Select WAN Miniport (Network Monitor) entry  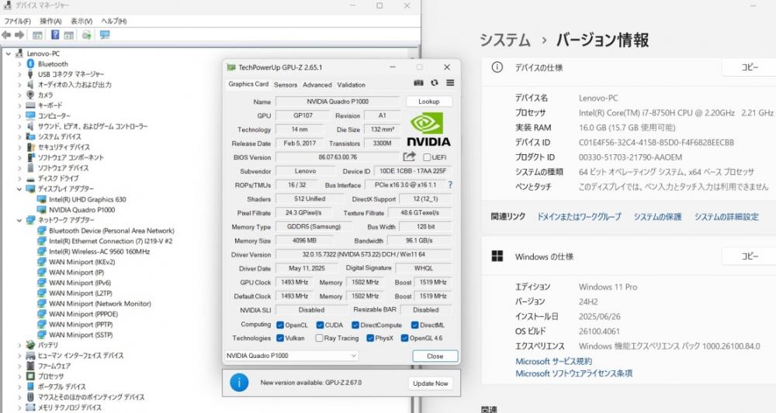click(99, 303)
